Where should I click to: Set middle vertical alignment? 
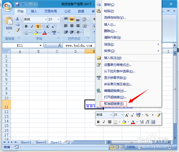click(x=72, y=19)
